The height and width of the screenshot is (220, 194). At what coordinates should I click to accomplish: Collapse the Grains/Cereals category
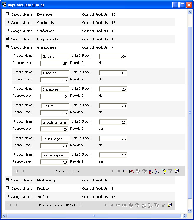(x=7, y=47)
